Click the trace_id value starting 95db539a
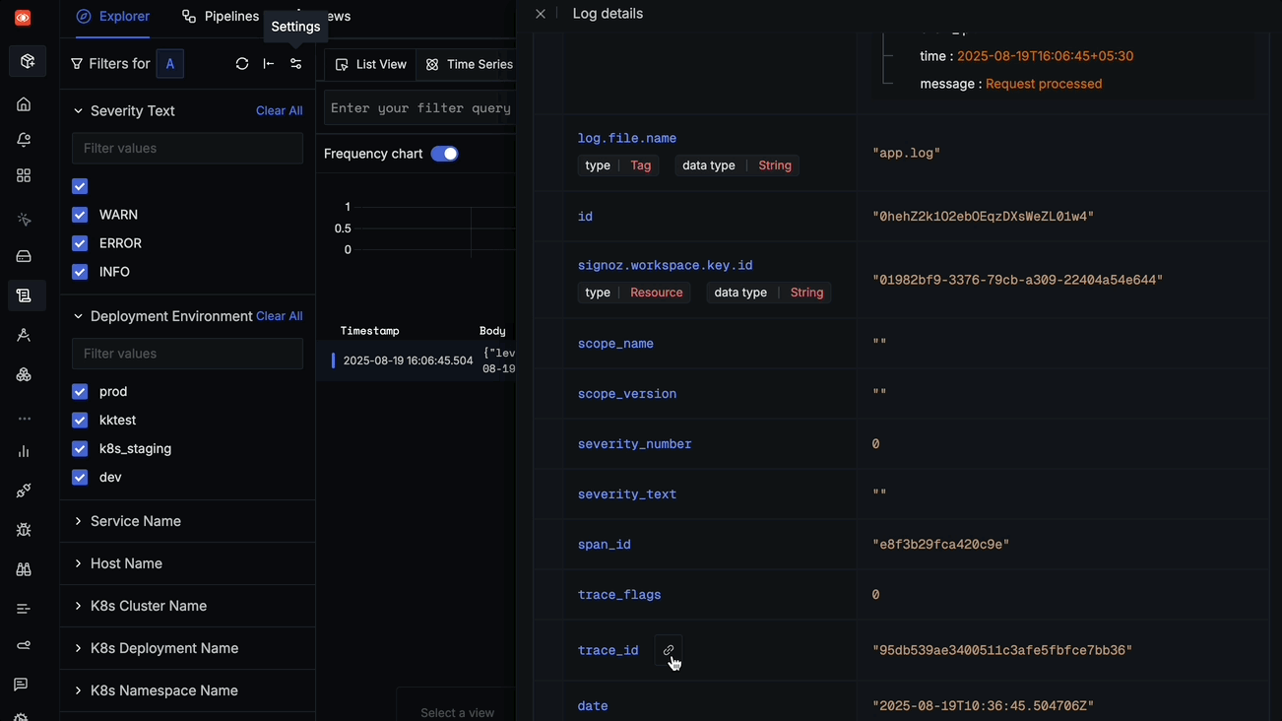Viewport: 1282px width, 721px height. pos(1002,651)
